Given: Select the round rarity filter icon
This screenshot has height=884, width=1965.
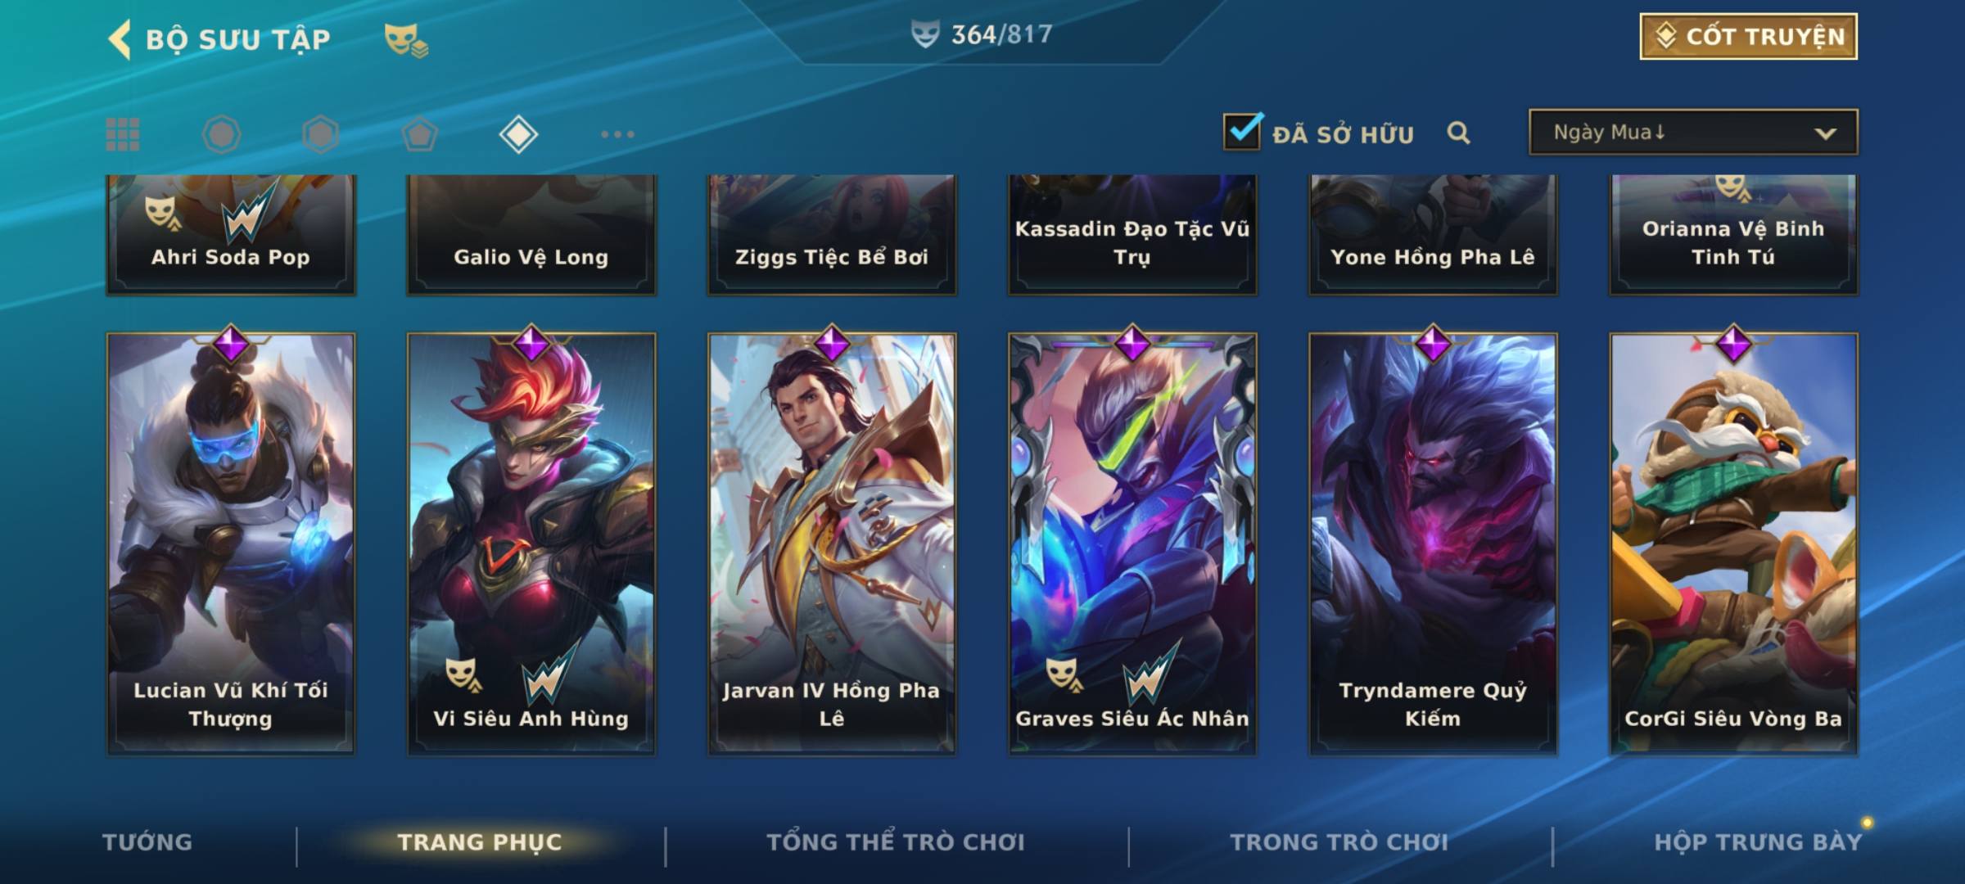Looking at the screenshot, I should coord(221,134).
